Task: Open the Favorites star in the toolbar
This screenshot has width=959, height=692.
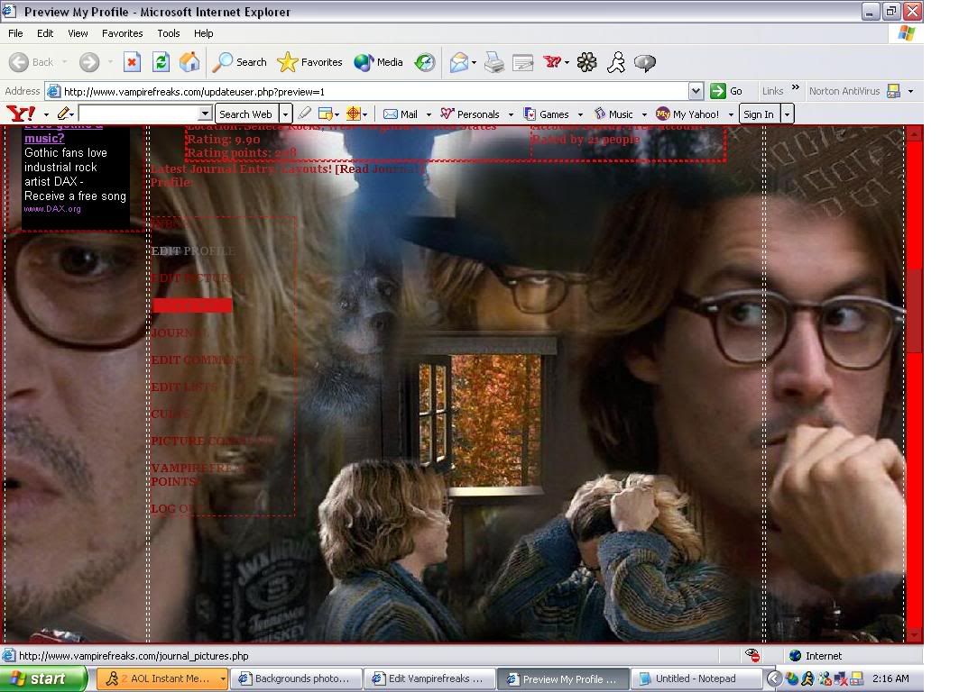Action: pyautogui.click(x=309, y=61)
